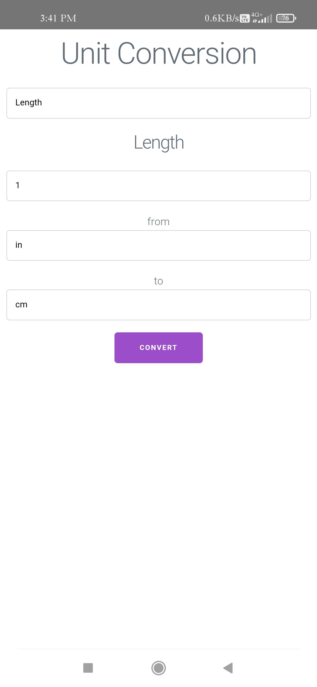Viewport: 317px width, 687px height.
Task: Open the Length category dropdown
Action: click(x=158, y=102)
